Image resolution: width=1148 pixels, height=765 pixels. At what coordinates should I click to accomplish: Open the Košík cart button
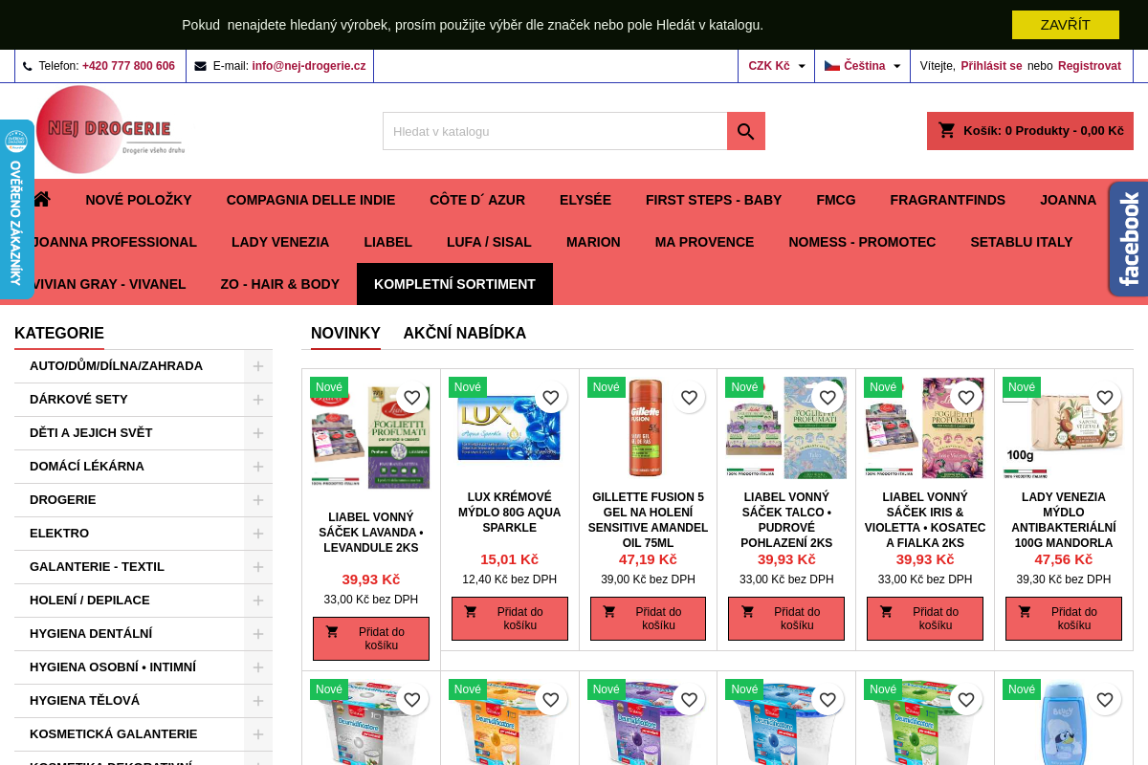[x=1030, y=131]
